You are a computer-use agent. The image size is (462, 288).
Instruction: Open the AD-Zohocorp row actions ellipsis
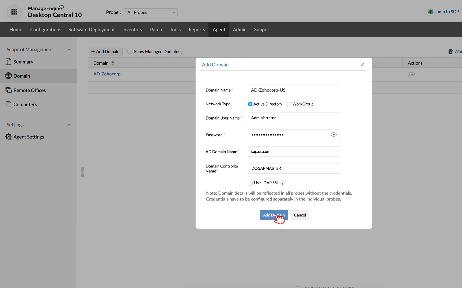(x=411, y=74)
